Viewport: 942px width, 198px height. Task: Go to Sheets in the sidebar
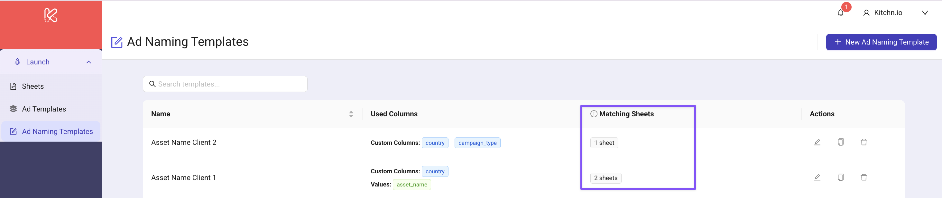[32, 86]
